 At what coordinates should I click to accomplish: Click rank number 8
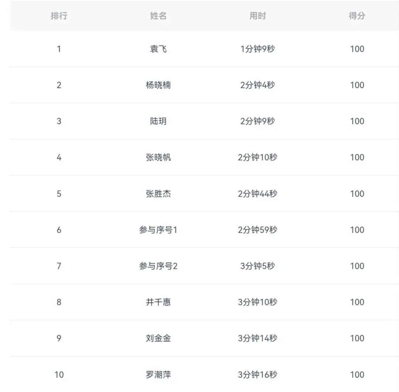[x=59, y=302]
